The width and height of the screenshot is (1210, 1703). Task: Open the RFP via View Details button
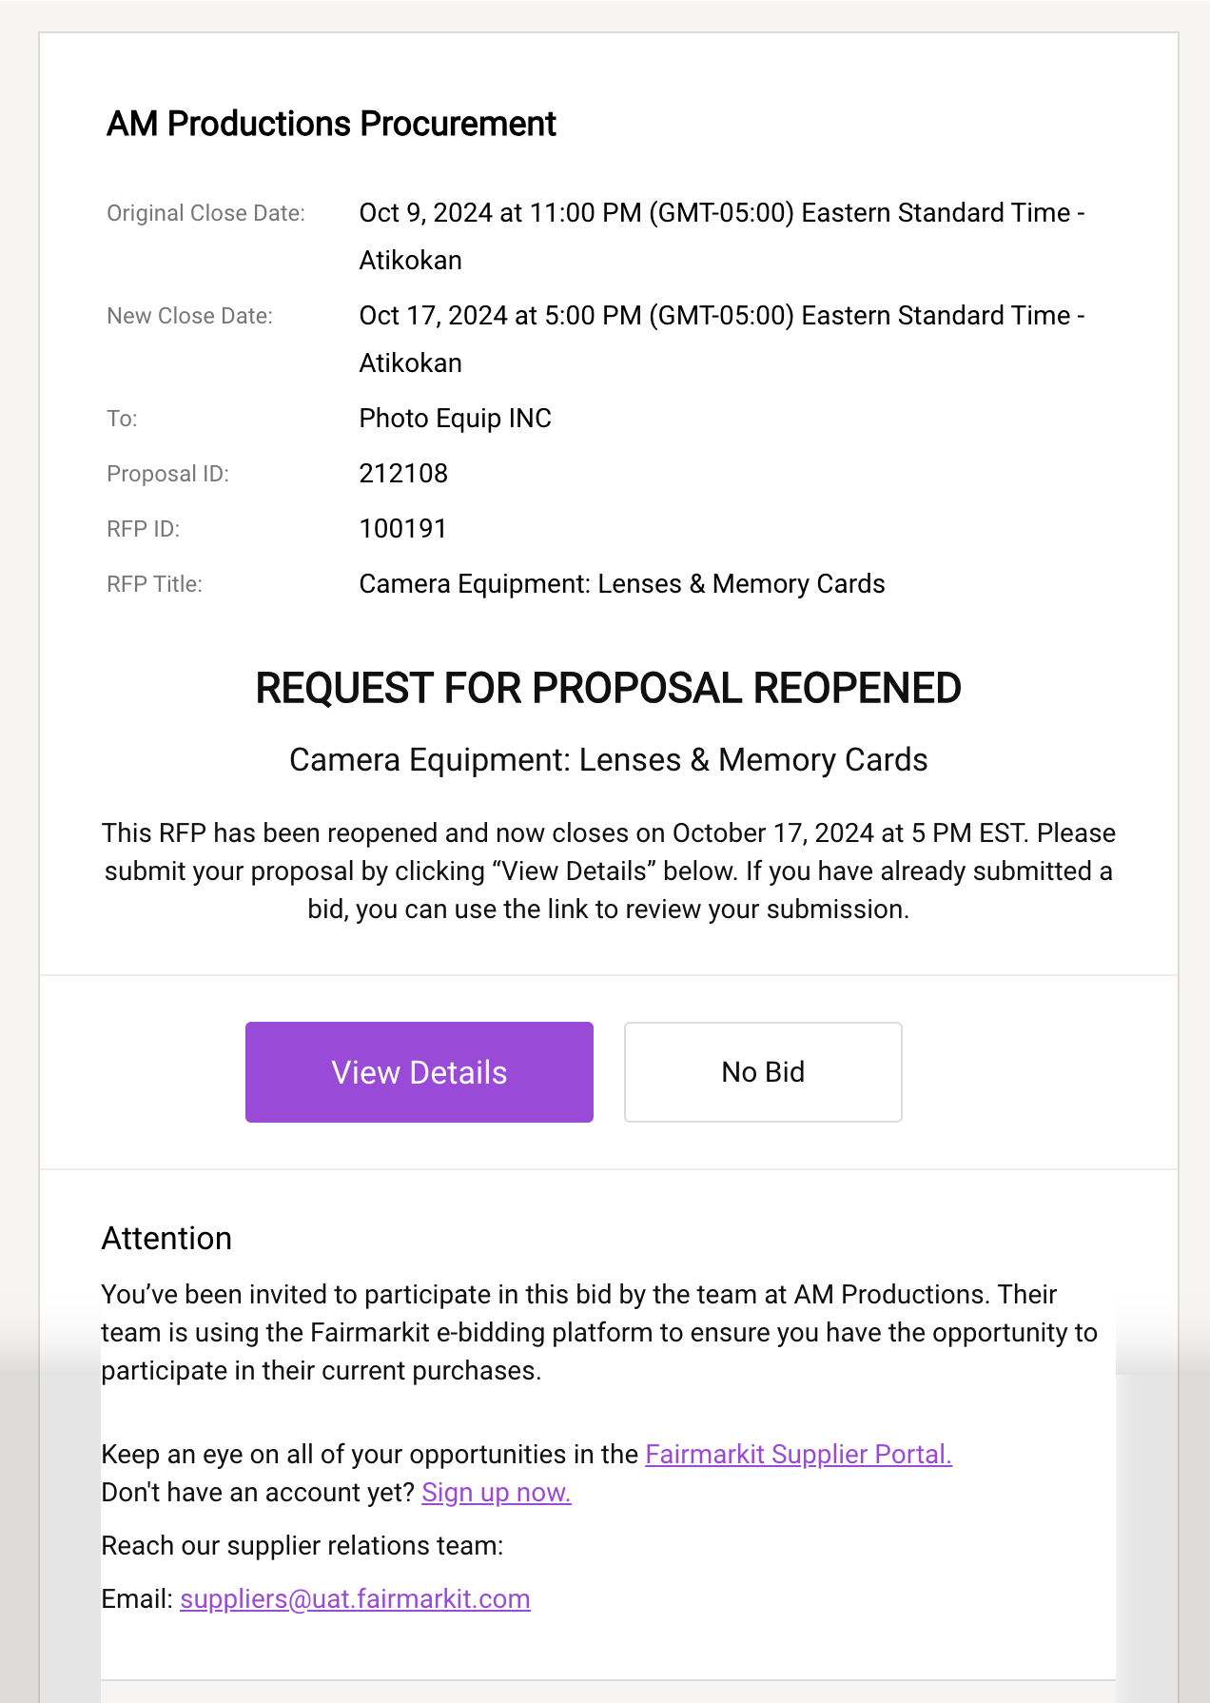(420, 1072)
